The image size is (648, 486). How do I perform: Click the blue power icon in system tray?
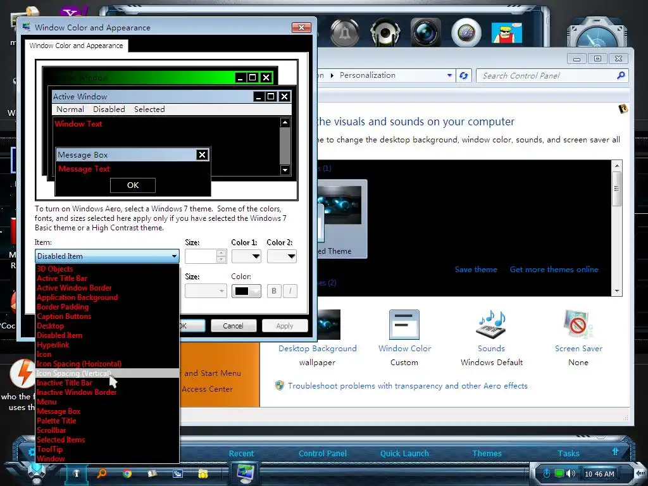pos(547,473)
